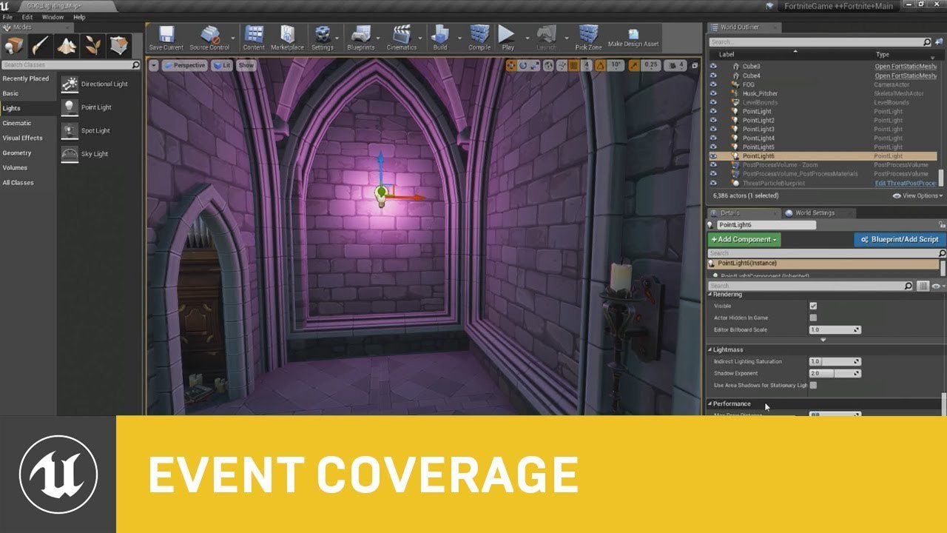Click the Settings toolbar icon
947x533 pixels.
coord(323,35)
